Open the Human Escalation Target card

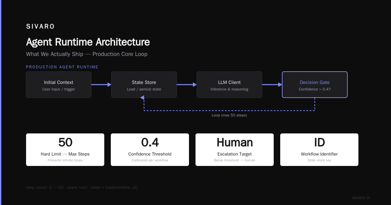(235, 150)
